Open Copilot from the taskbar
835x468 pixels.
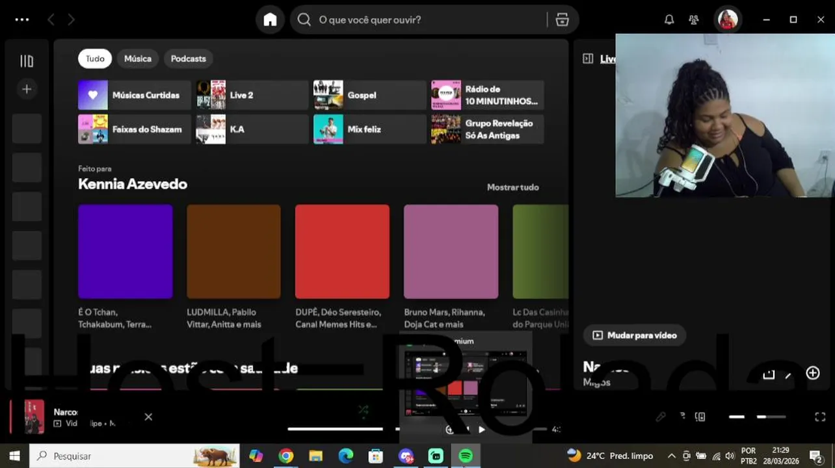click(x=256, y=456)
